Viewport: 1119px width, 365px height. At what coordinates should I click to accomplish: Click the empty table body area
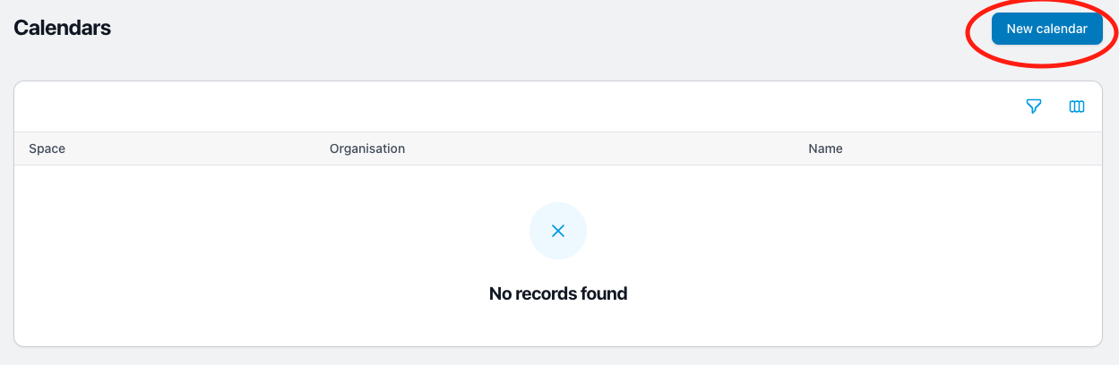coord(558,256)
